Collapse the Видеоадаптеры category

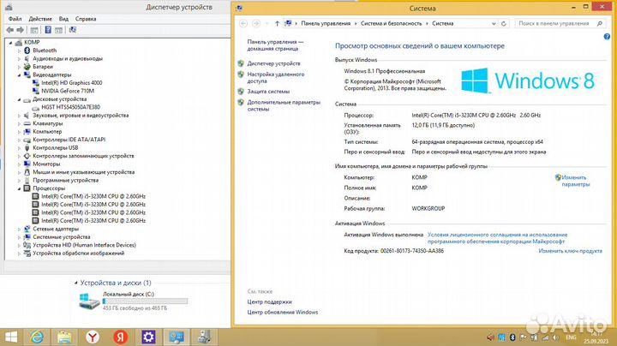(19, 75)
